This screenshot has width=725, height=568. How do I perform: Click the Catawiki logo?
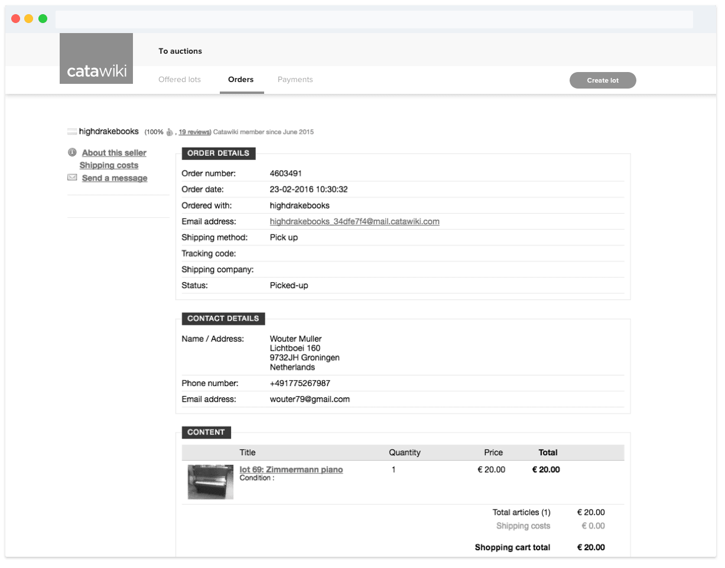96,58
